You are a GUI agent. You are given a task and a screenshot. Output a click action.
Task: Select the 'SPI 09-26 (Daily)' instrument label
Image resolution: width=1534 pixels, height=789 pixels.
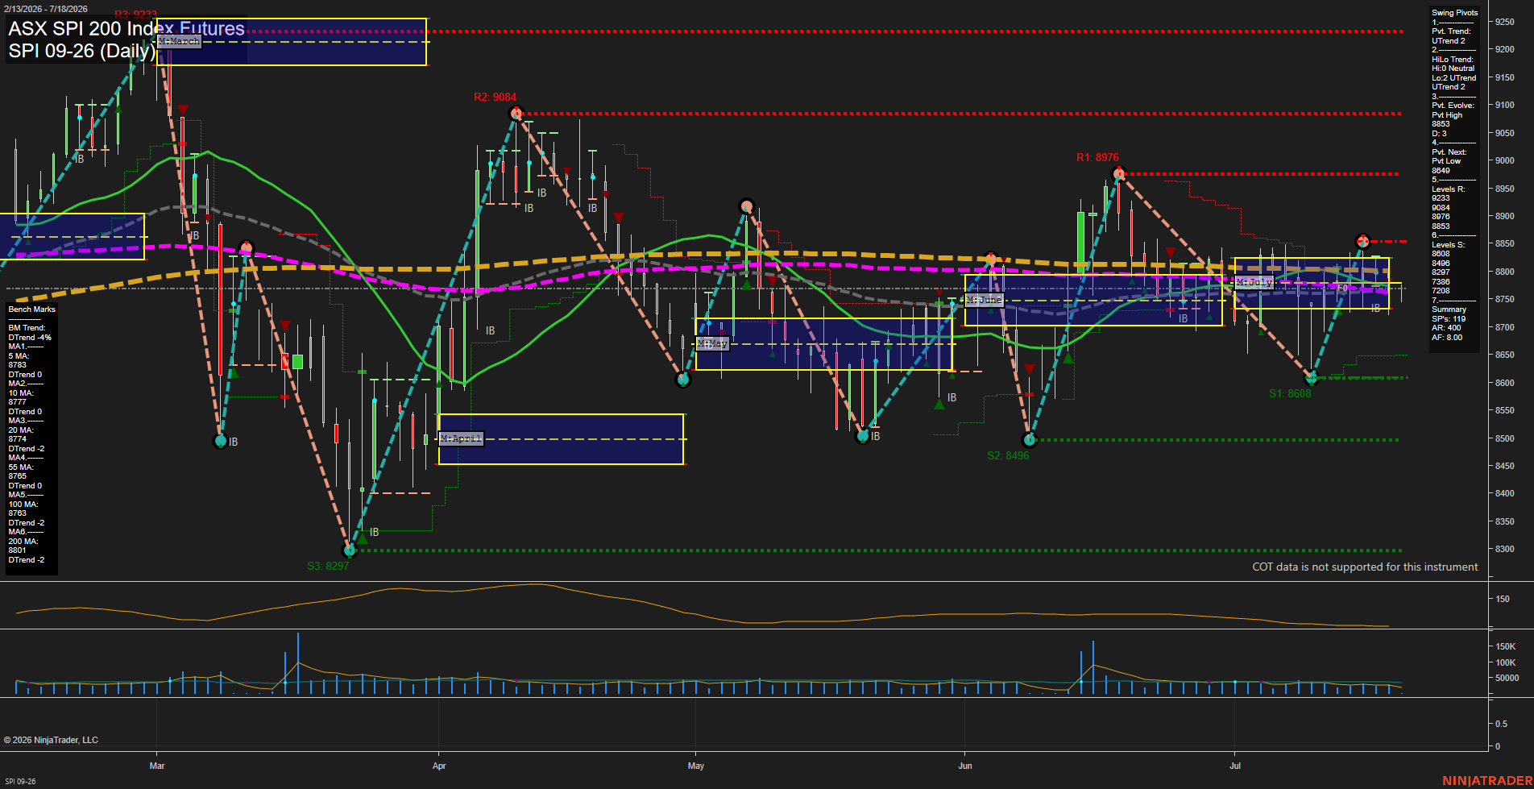point(82,51)
